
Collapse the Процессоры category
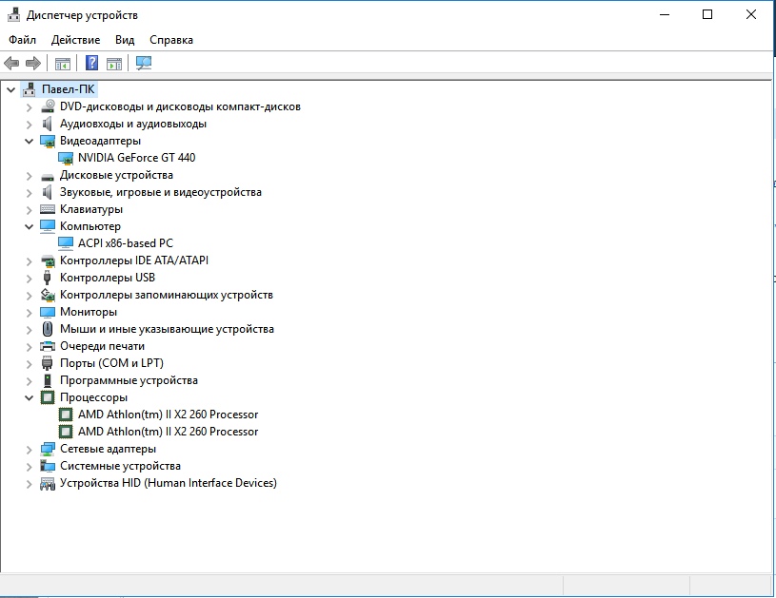[x=29, y=397]
